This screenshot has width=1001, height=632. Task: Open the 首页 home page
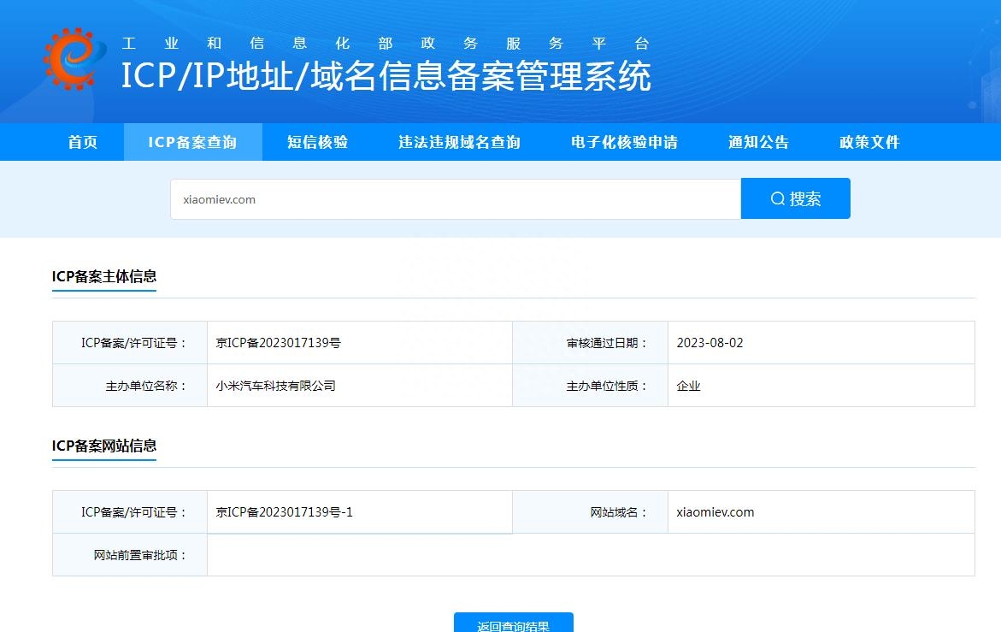click(81, 142)
